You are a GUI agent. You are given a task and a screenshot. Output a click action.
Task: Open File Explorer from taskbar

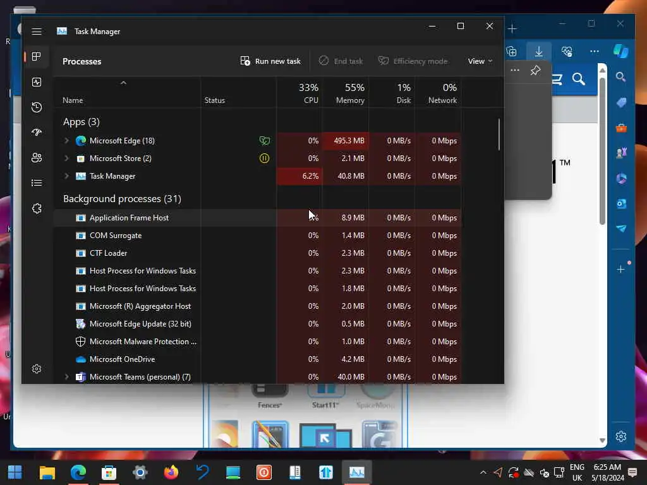click(x=47, y=472)
